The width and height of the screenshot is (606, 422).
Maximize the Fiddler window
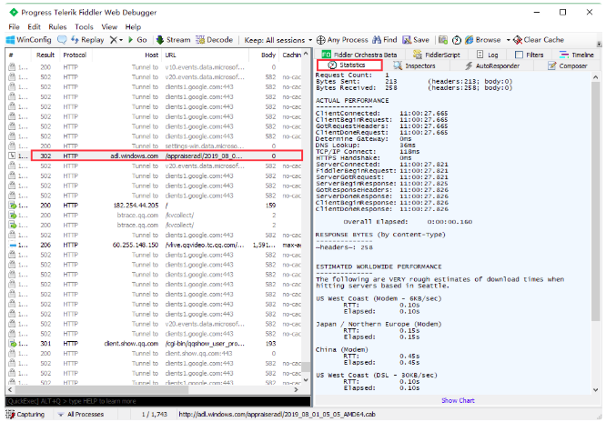coord(562,13)
